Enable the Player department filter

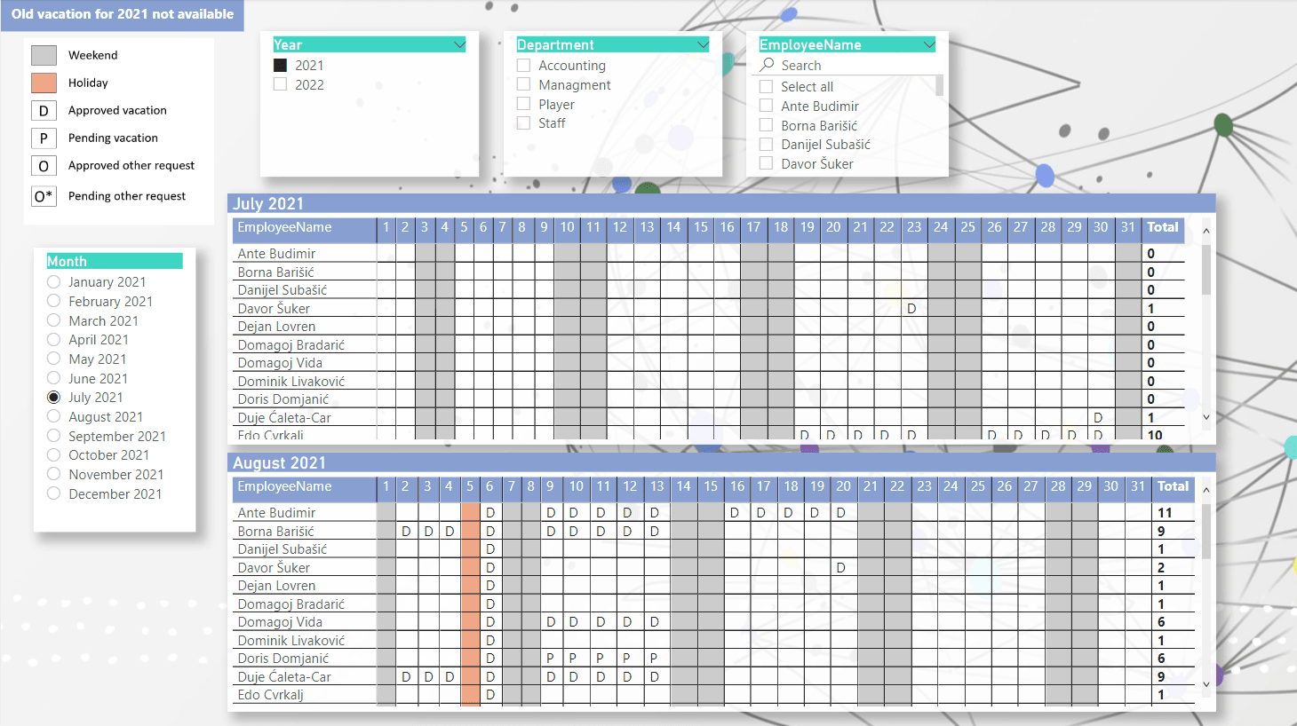pos(523,104)
